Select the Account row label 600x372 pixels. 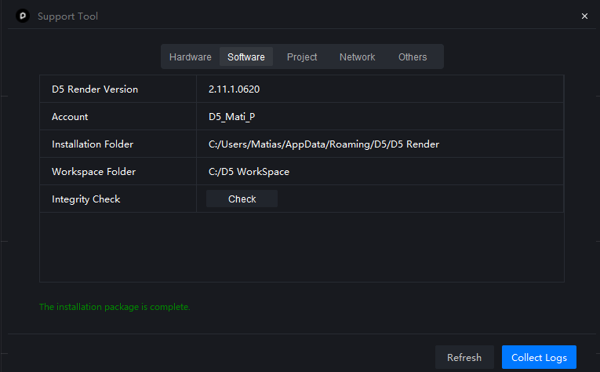(70, 117)
